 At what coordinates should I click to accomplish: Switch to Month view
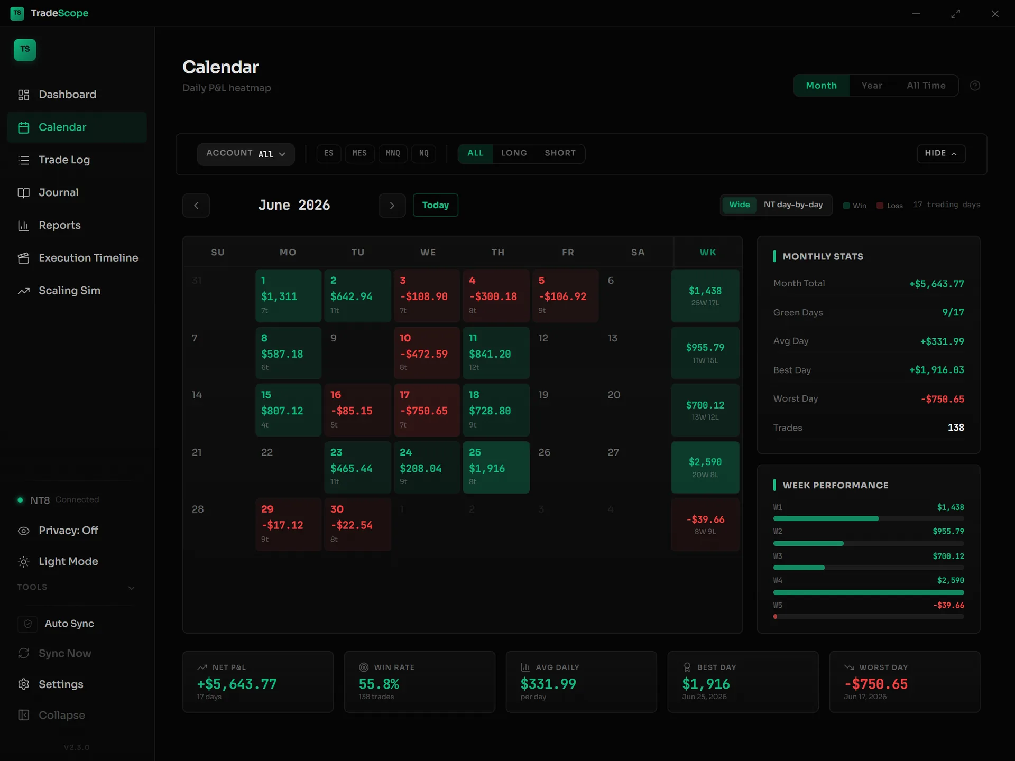click(821, 86)
